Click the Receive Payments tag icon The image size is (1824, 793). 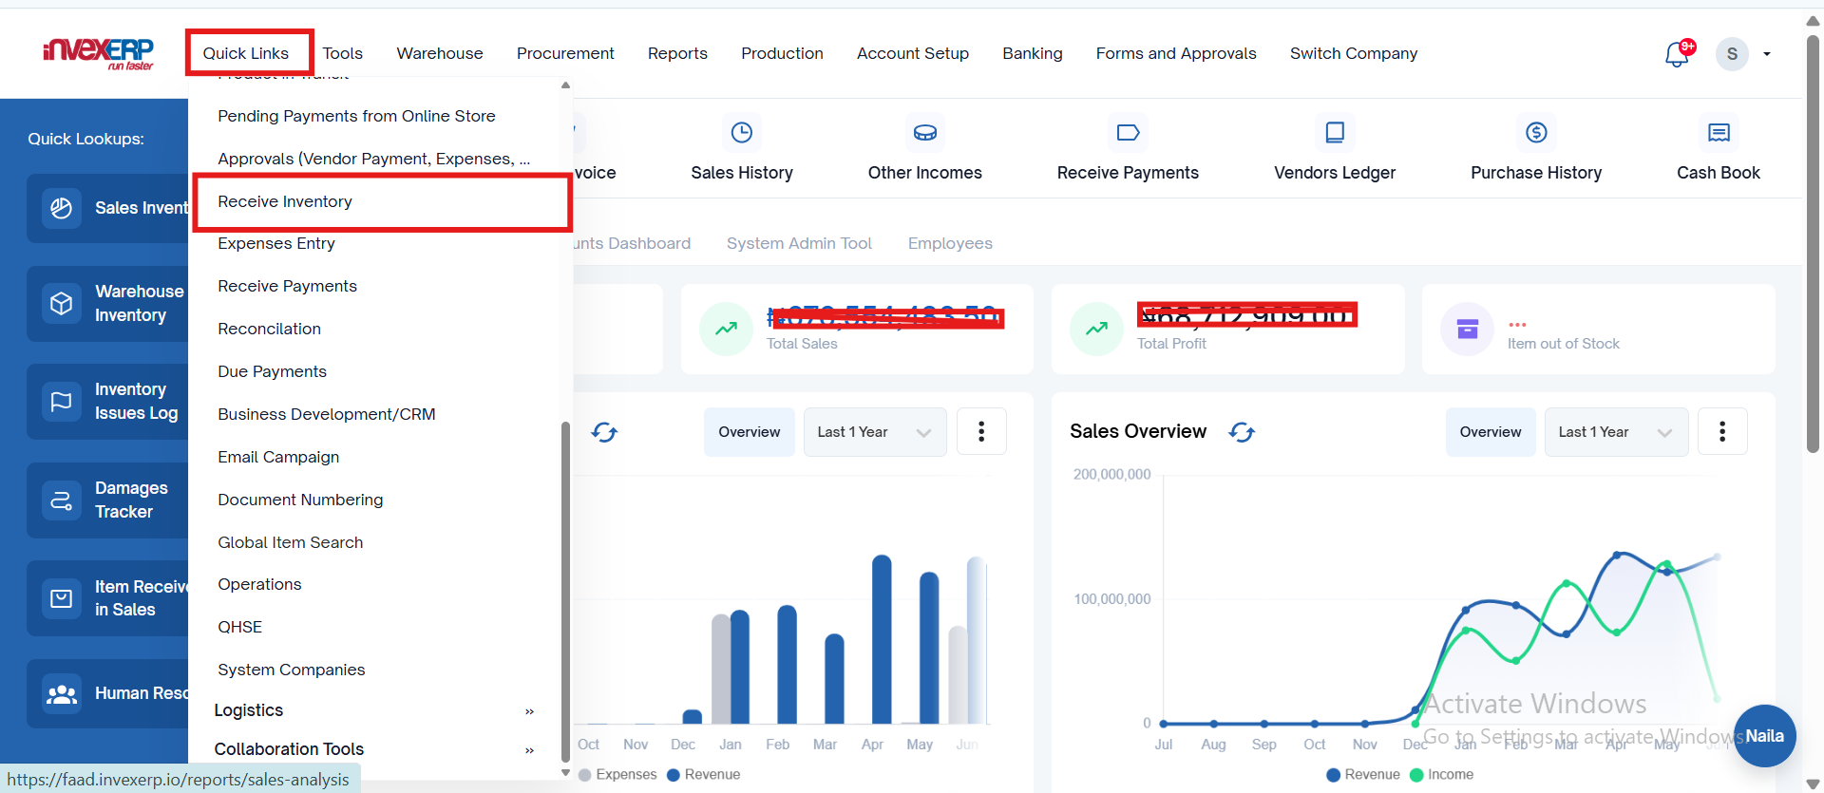coord(1128,132)
